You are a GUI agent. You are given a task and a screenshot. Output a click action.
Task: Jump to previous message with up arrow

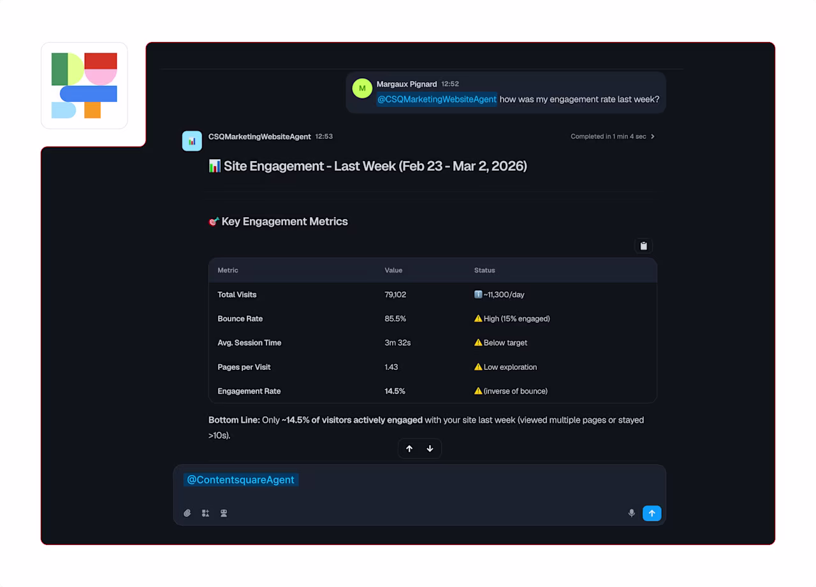click(409, 449)
